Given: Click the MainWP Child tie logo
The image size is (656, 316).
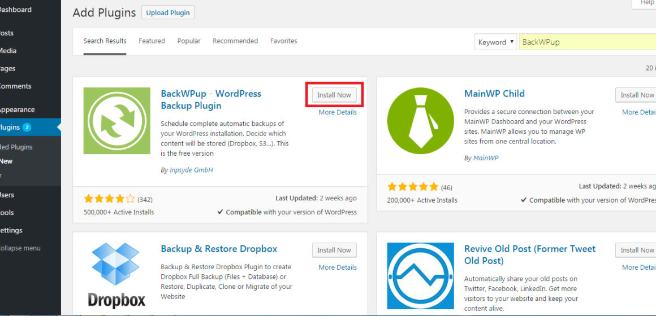Looking at the screenshot, I should click(420, 121).
